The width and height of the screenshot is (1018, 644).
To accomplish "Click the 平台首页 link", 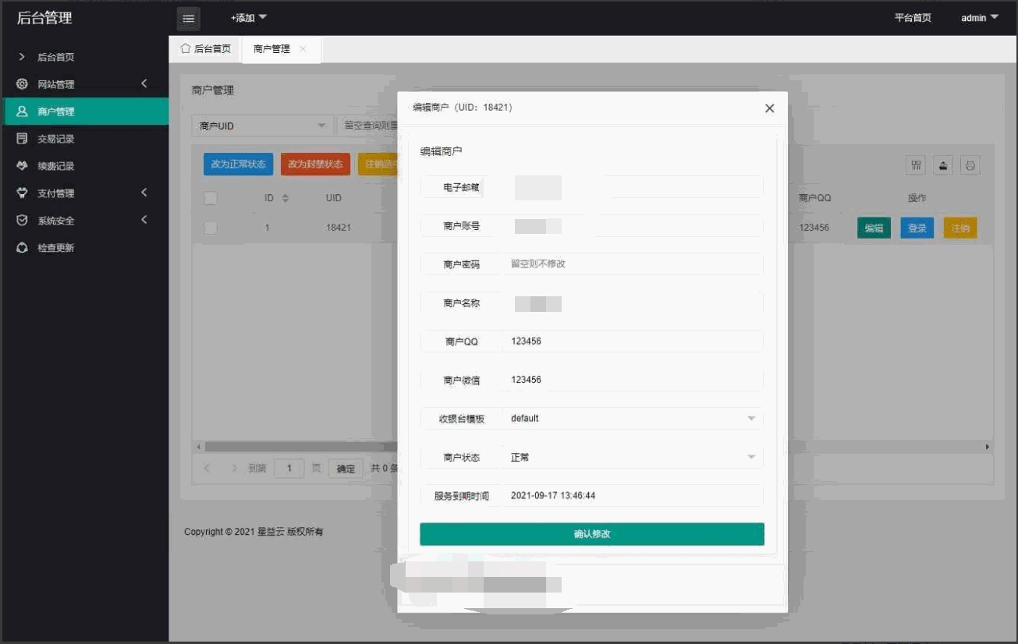I will pyautogui.click(x=913, y=18).
